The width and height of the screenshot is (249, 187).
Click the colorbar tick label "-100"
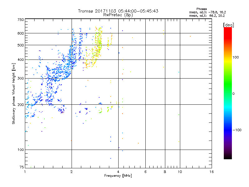[x=237, y=130]
